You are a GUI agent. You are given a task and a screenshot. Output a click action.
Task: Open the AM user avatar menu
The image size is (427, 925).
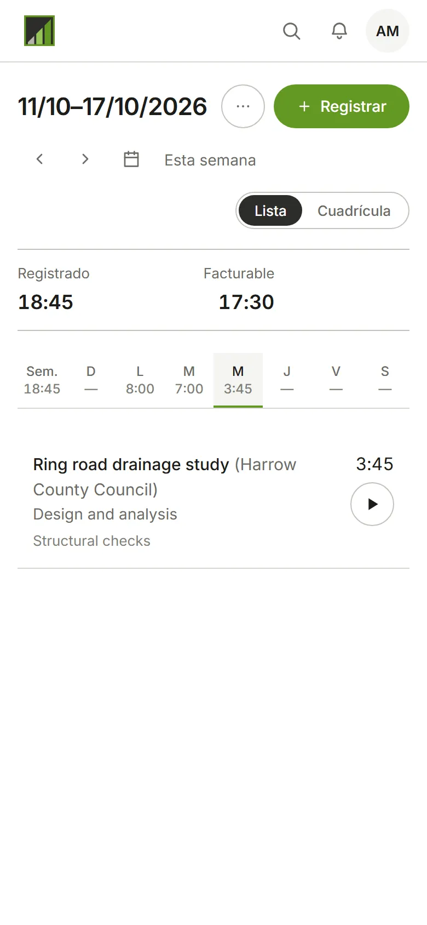click(x=388, y=31)
